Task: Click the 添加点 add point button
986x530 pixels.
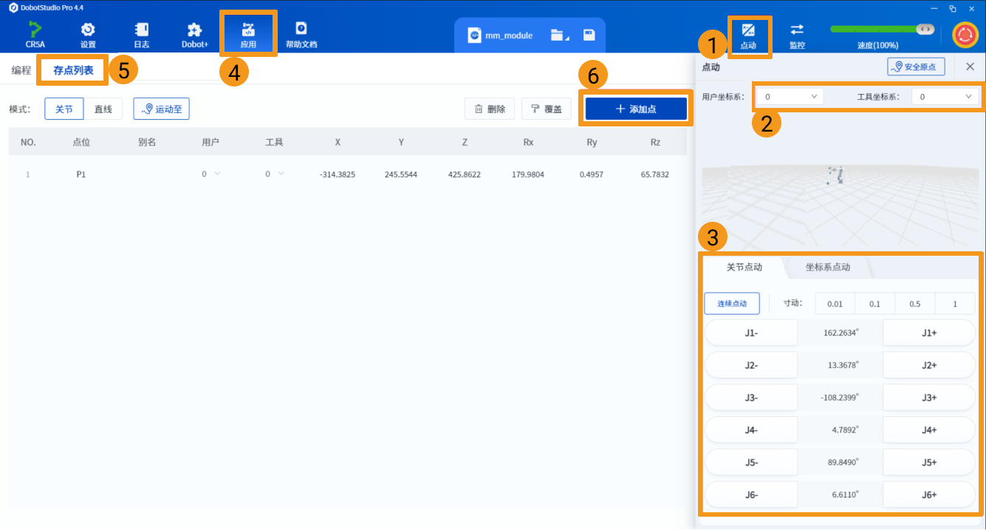Action: point(636,109)
